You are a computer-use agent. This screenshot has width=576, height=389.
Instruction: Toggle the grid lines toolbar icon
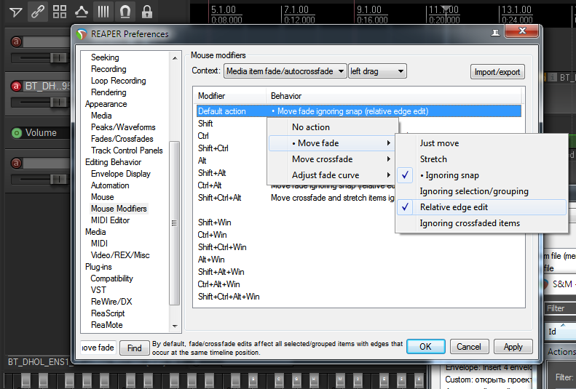[x=103, y=12]
